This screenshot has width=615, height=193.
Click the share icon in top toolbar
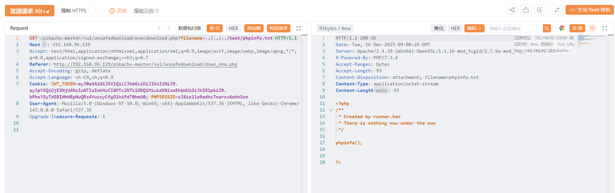512,10
